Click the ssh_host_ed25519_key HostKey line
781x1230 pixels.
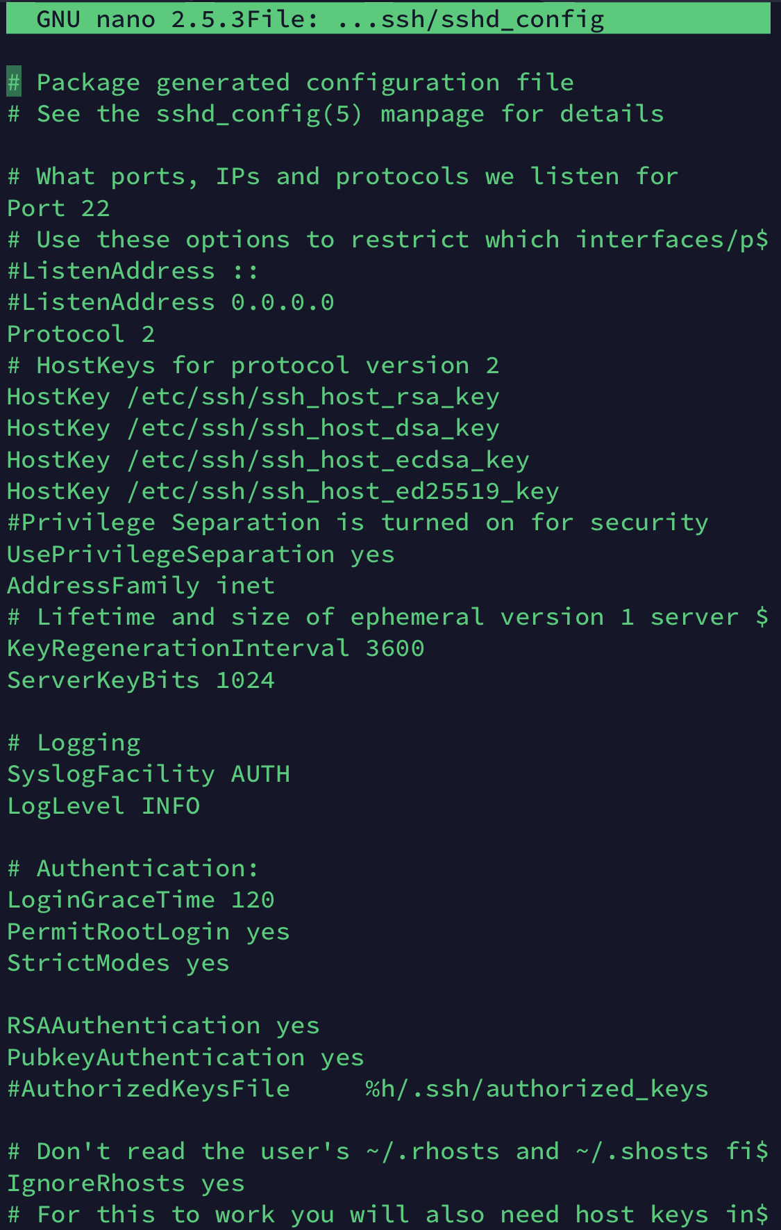point(283,491)
